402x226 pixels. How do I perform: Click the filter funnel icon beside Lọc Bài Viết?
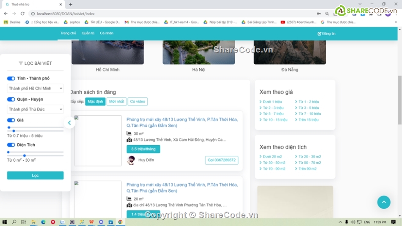[x=21, y=63]
